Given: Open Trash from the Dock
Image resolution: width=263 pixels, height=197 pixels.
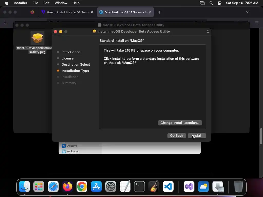Looking at the screenshot, I should 239,186.
